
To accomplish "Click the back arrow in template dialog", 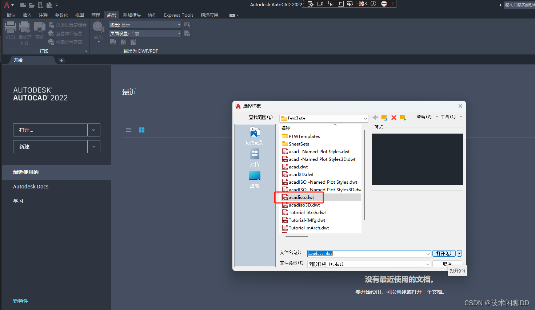I will (375, 117).
